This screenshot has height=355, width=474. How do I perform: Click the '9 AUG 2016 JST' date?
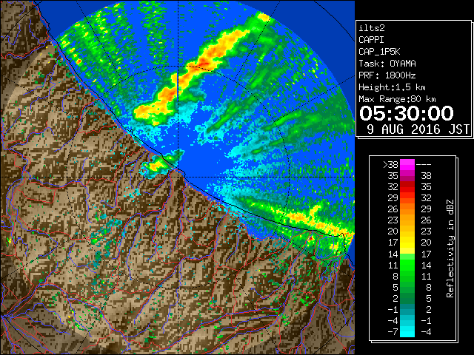418,129
